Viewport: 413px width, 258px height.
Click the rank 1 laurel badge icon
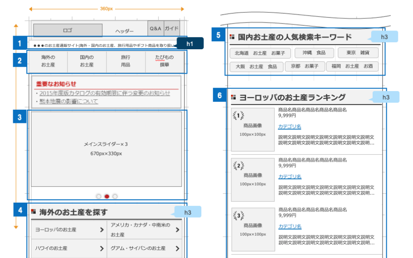(238, 116)
